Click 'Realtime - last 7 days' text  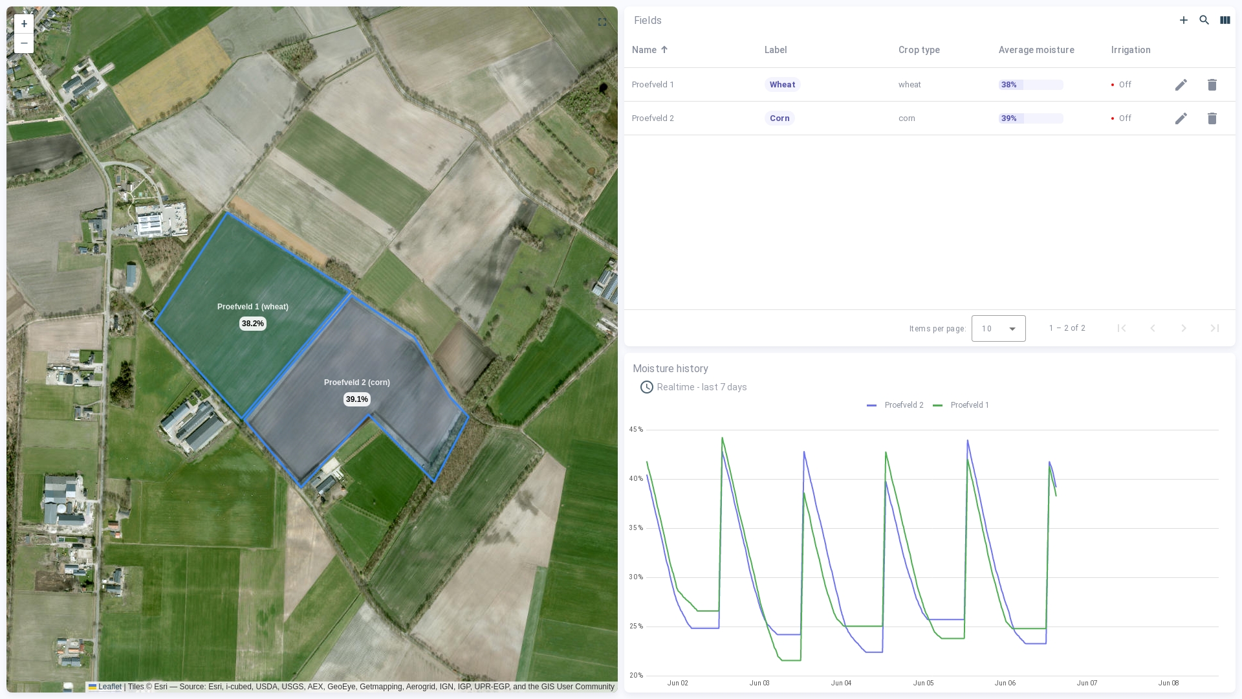(702, 387)
